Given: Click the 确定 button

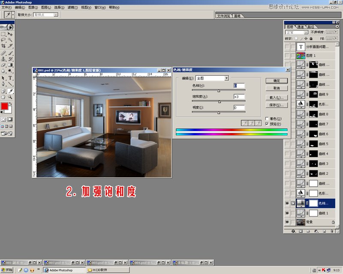Looking at the screenshot, I should 277,80.
